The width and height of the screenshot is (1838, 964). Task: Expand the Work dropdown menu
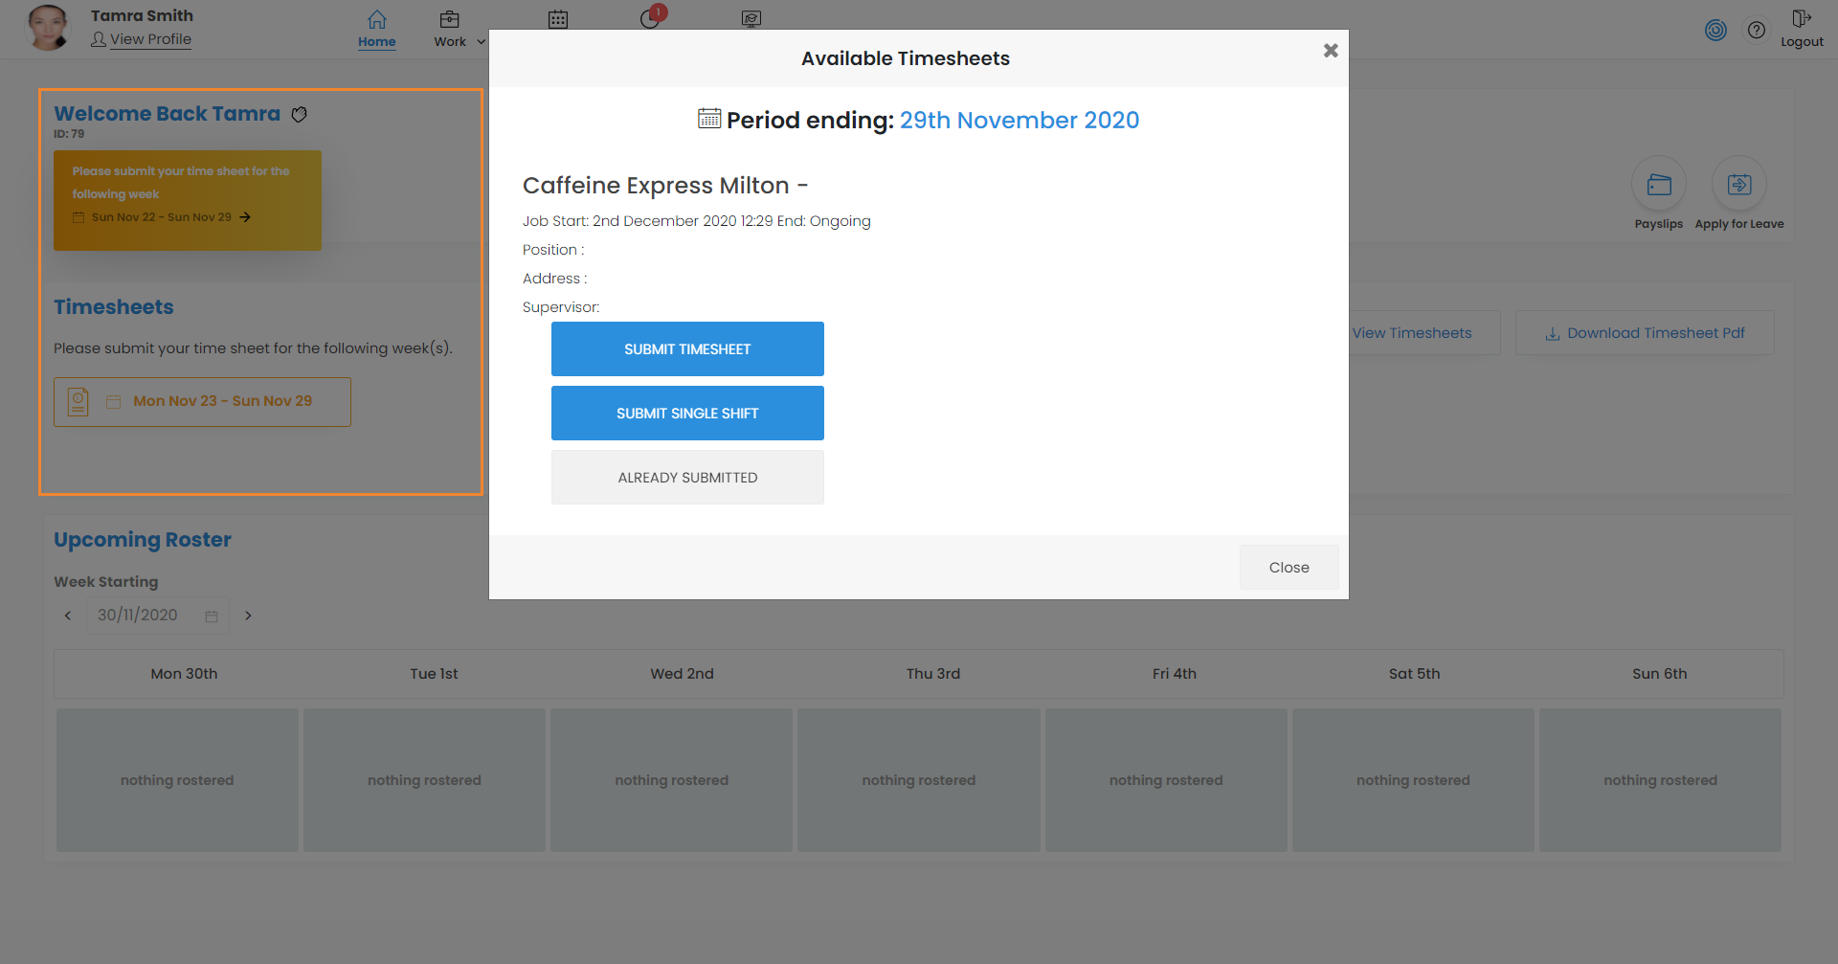click(459, 41)
